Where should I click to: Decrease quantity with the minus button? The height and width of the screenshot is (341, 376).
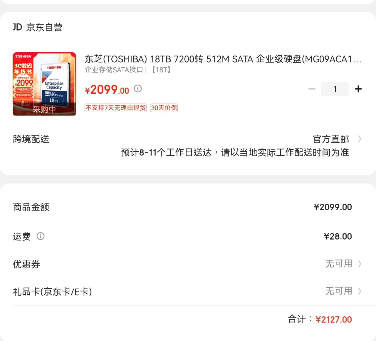click(312, 89)
